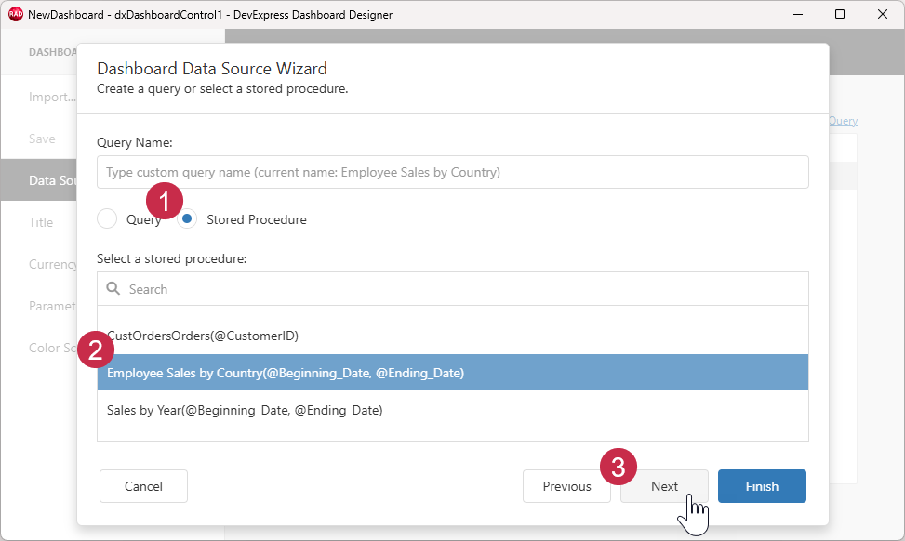Image resolution: width=905 pixels, height=541 pixels.
Task: Click the search magnifier icon
Action: (113, 288)
